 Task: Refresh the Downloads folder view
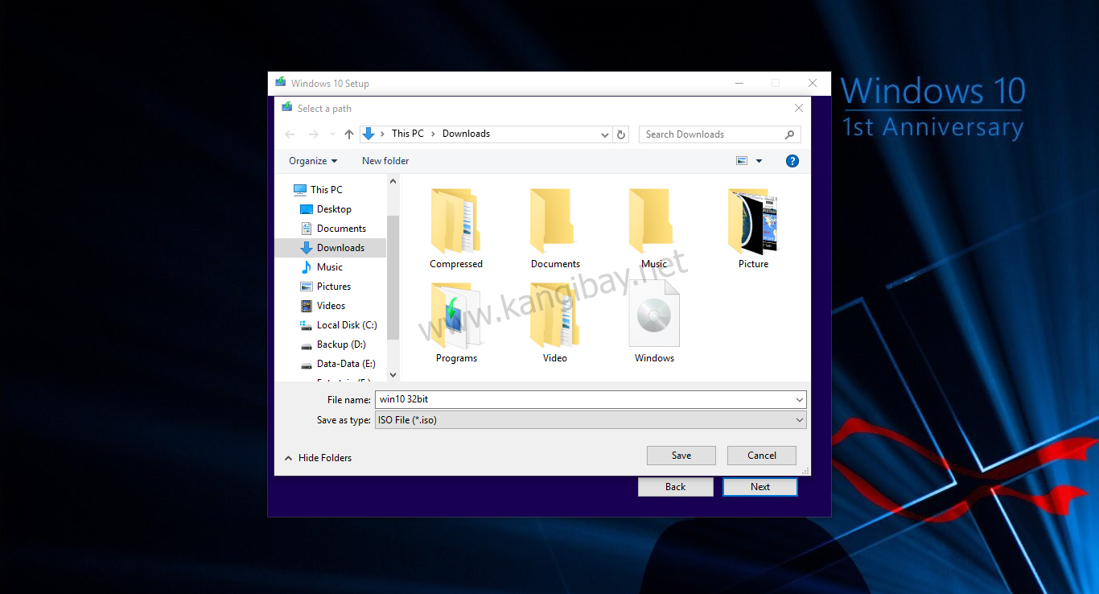coord(621,134)
